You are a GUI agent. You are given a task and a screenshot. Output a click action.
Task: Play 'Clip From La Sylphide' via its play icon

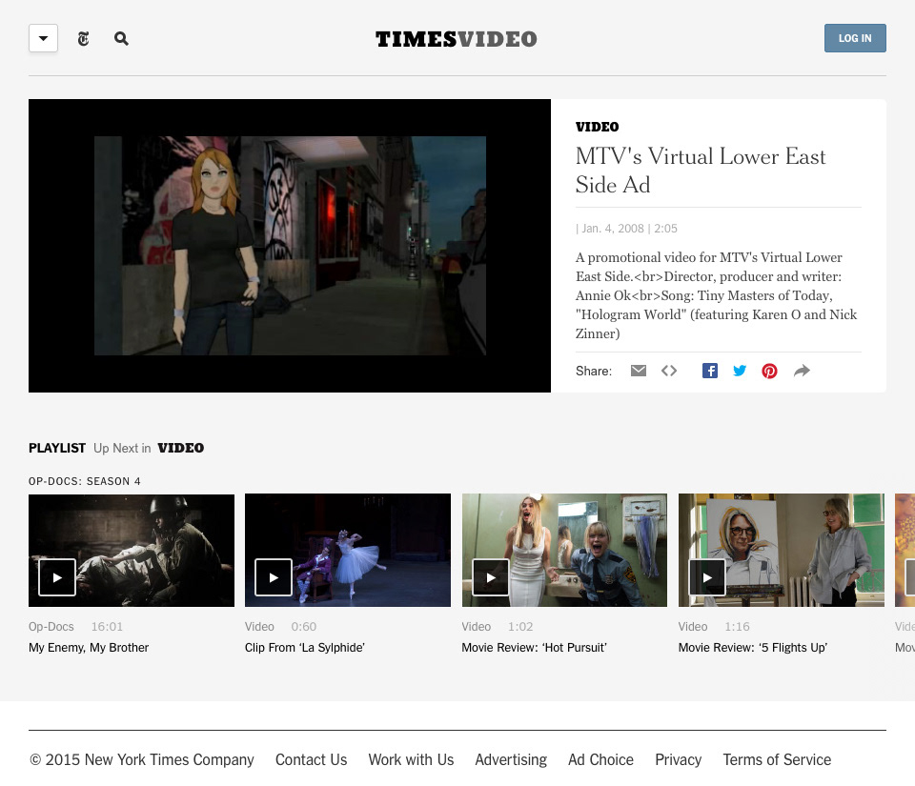pyautogui.click(x=274, y=577)
